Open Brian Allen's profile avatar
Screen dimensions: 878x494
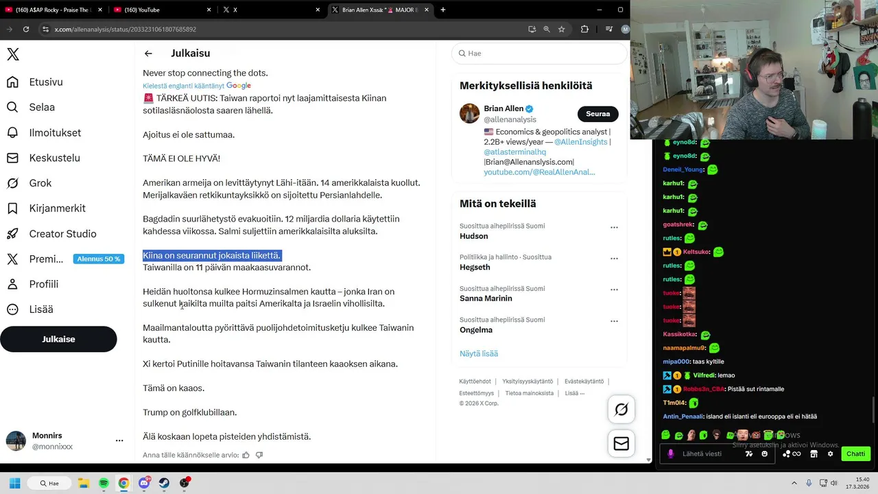pyautogui.click(x=469, y=113)
